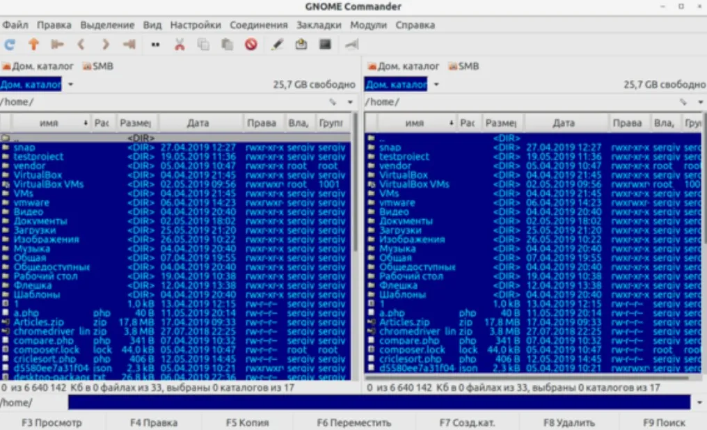Select vendor folder in right panel
707x430 pixels.
pos(534,166)
